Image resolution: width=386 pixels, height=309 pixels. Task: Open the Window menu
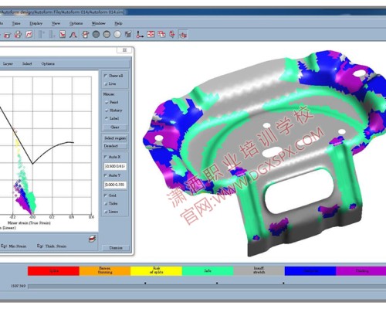pyautogui.click(x=99, y=23)
